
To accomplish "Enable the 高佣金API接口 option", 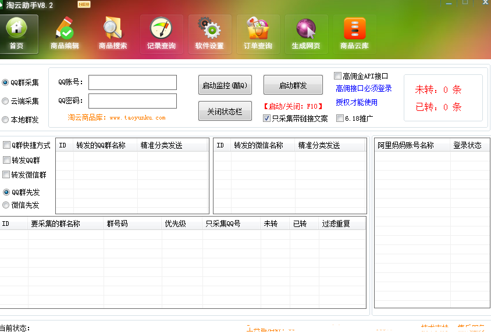I will [x=336, y=74].
